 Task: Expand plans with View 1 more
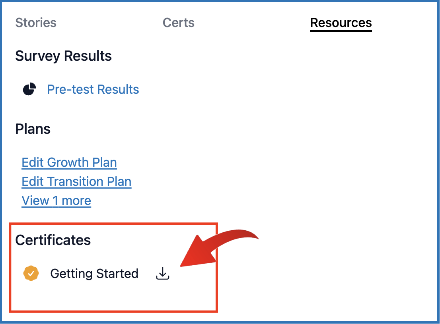click(56, 201)
